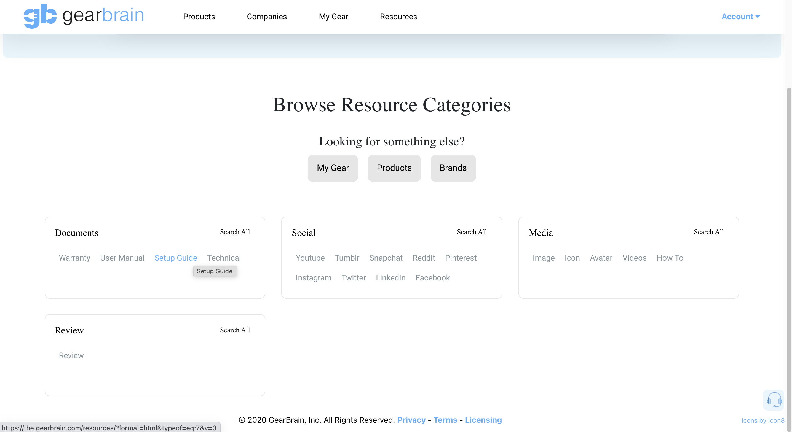The height and width of the screenshot is (432, 792).
Task: Select the LinkedIn social category
Action: [390, 278]
